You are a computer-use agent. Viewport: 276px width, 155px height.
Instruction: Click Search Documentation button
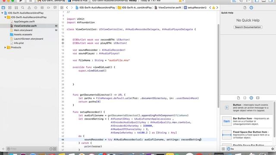248,27
